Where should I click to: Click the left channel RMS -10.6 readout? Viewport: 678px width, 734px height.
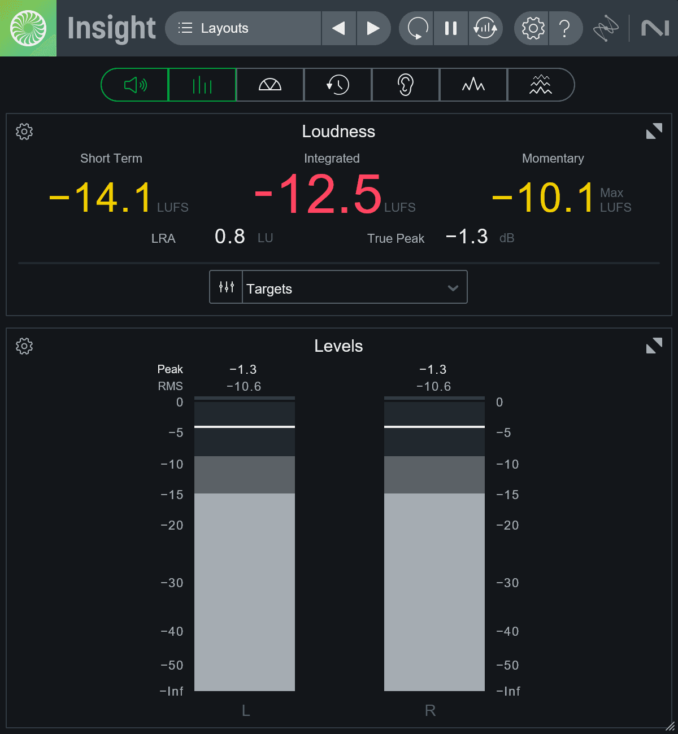click(x=244, y=386)
